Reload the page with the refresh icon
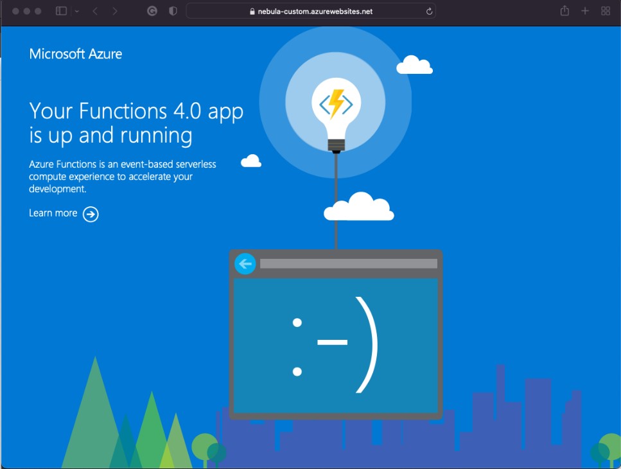Viewport: 621px width, 469px height. [429, 11]
